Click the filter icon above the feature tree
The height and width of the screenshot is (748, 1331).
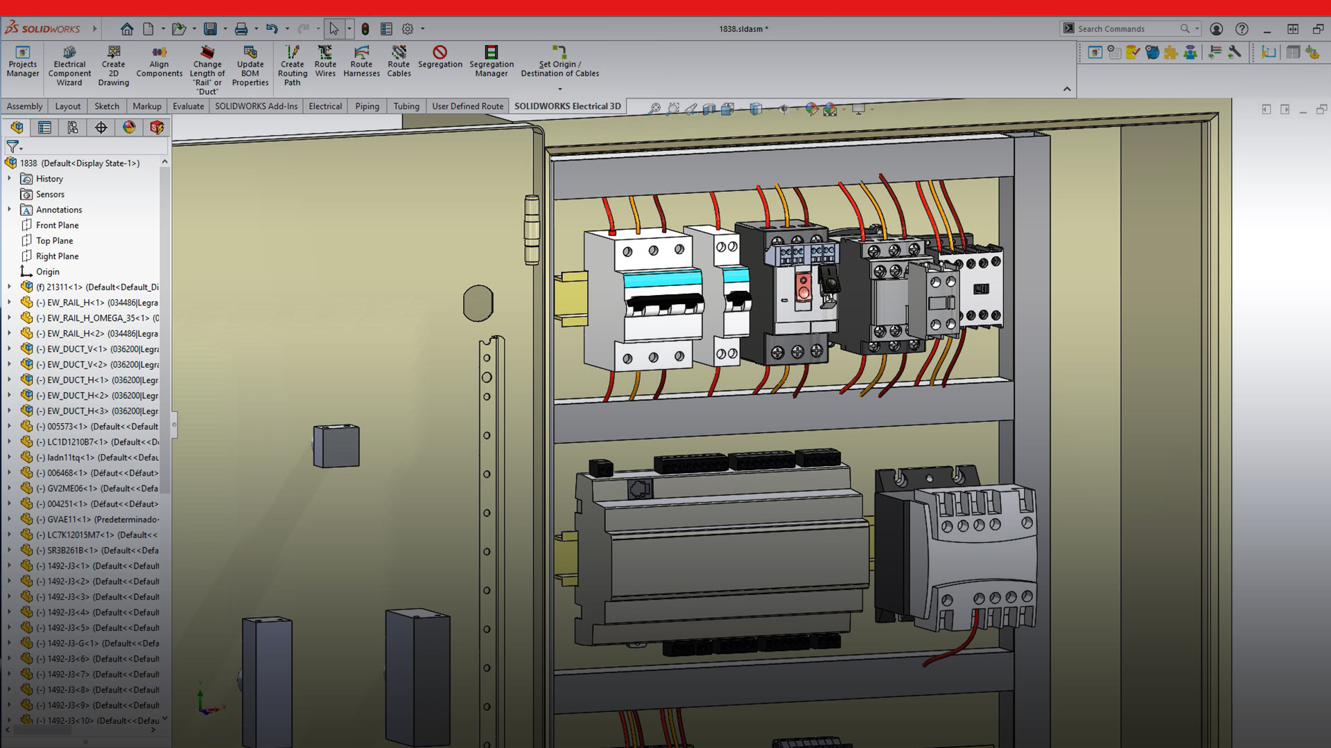tap(12, 147)
